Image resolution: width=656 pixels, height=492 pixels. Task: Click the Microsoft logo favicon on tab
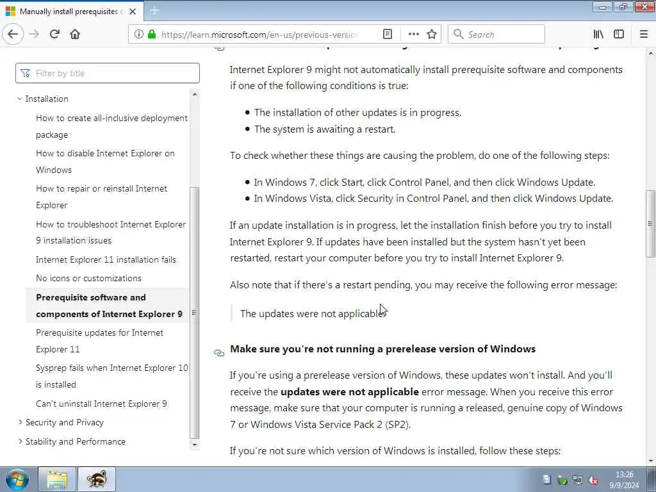(10, 12)
